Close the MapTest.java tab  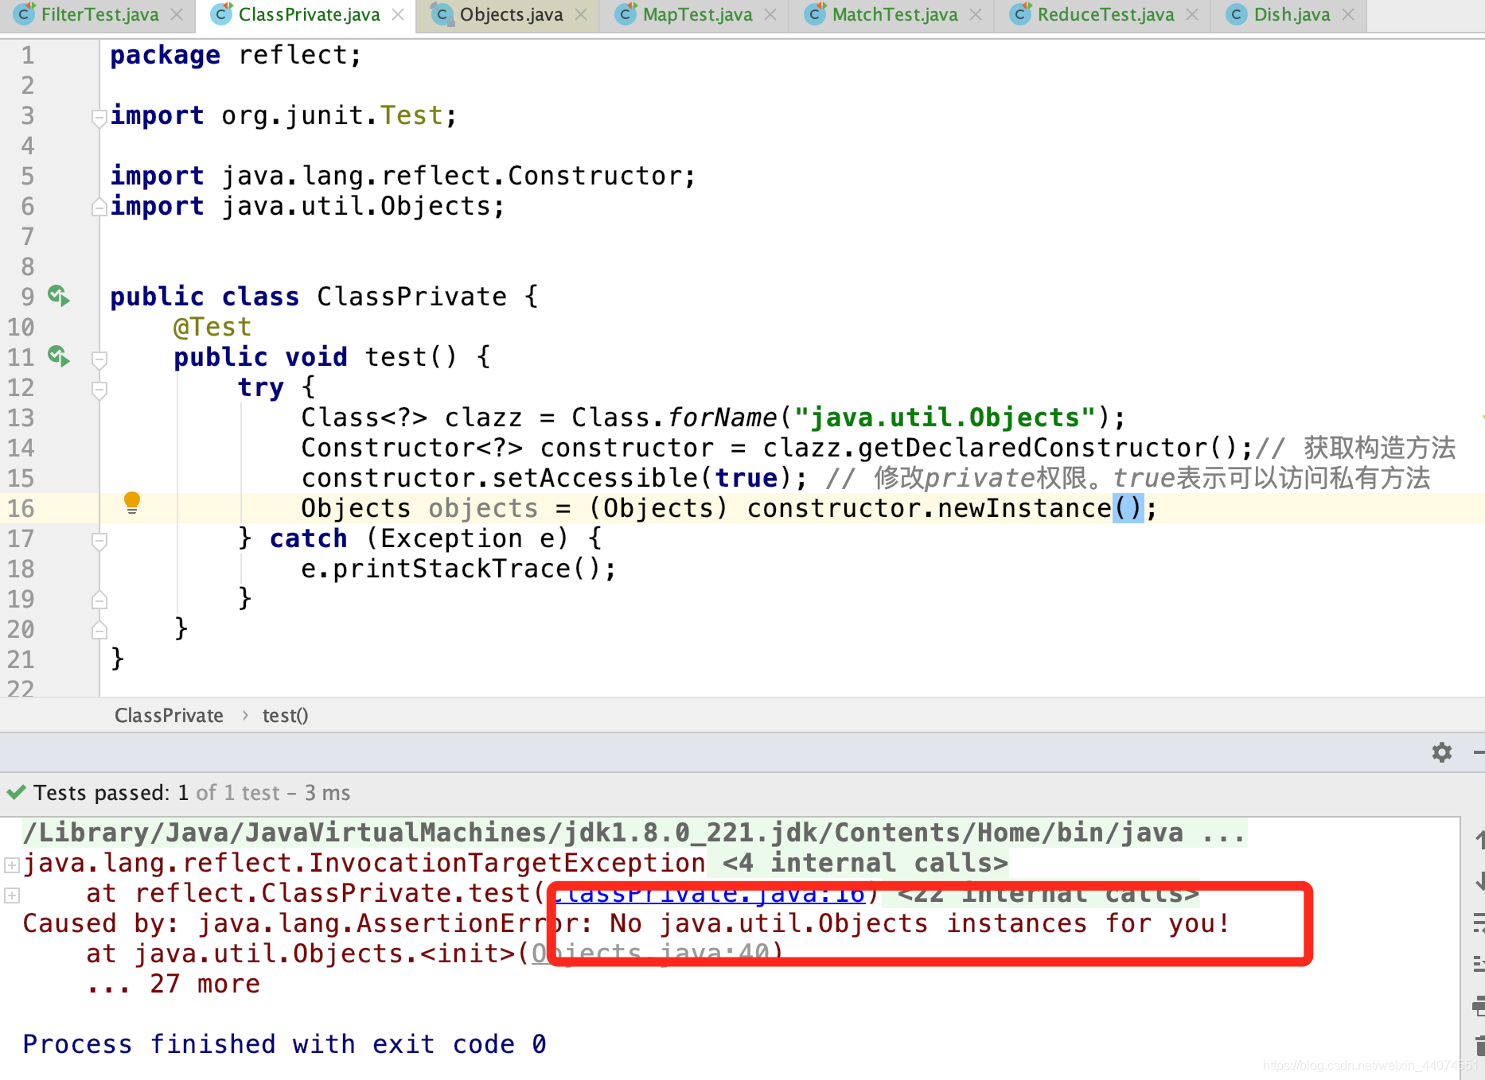point(770,14)
